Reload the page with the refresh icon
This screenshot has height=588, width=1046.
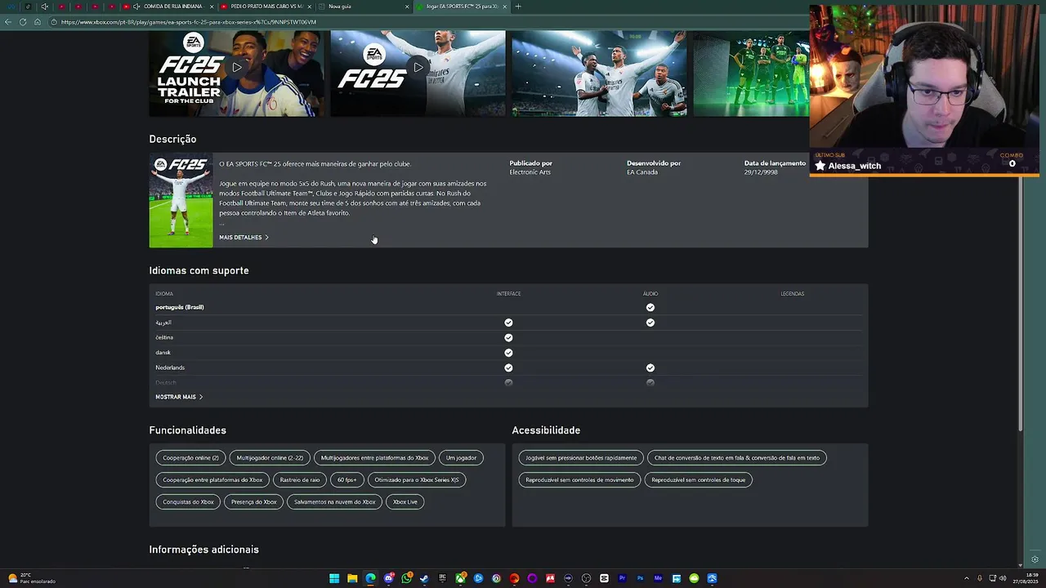coord(23,22)
